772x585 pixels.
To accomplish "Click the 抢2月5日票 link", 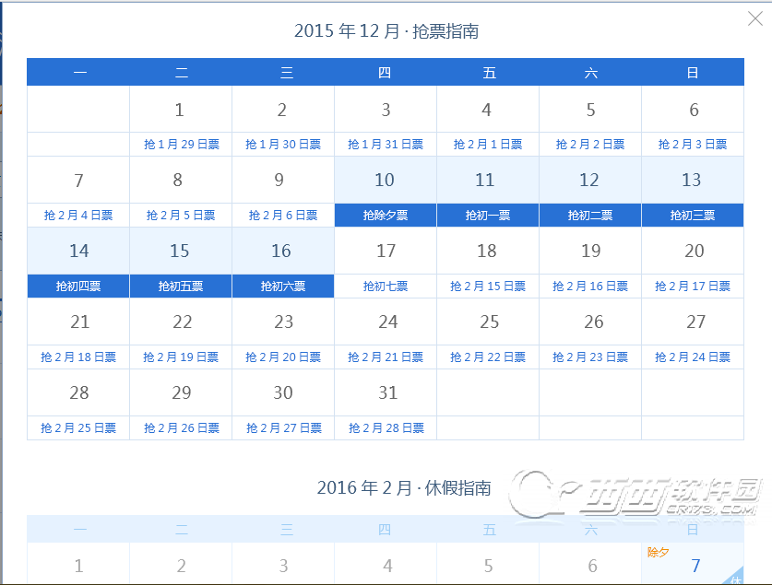I will pos(181,215).
